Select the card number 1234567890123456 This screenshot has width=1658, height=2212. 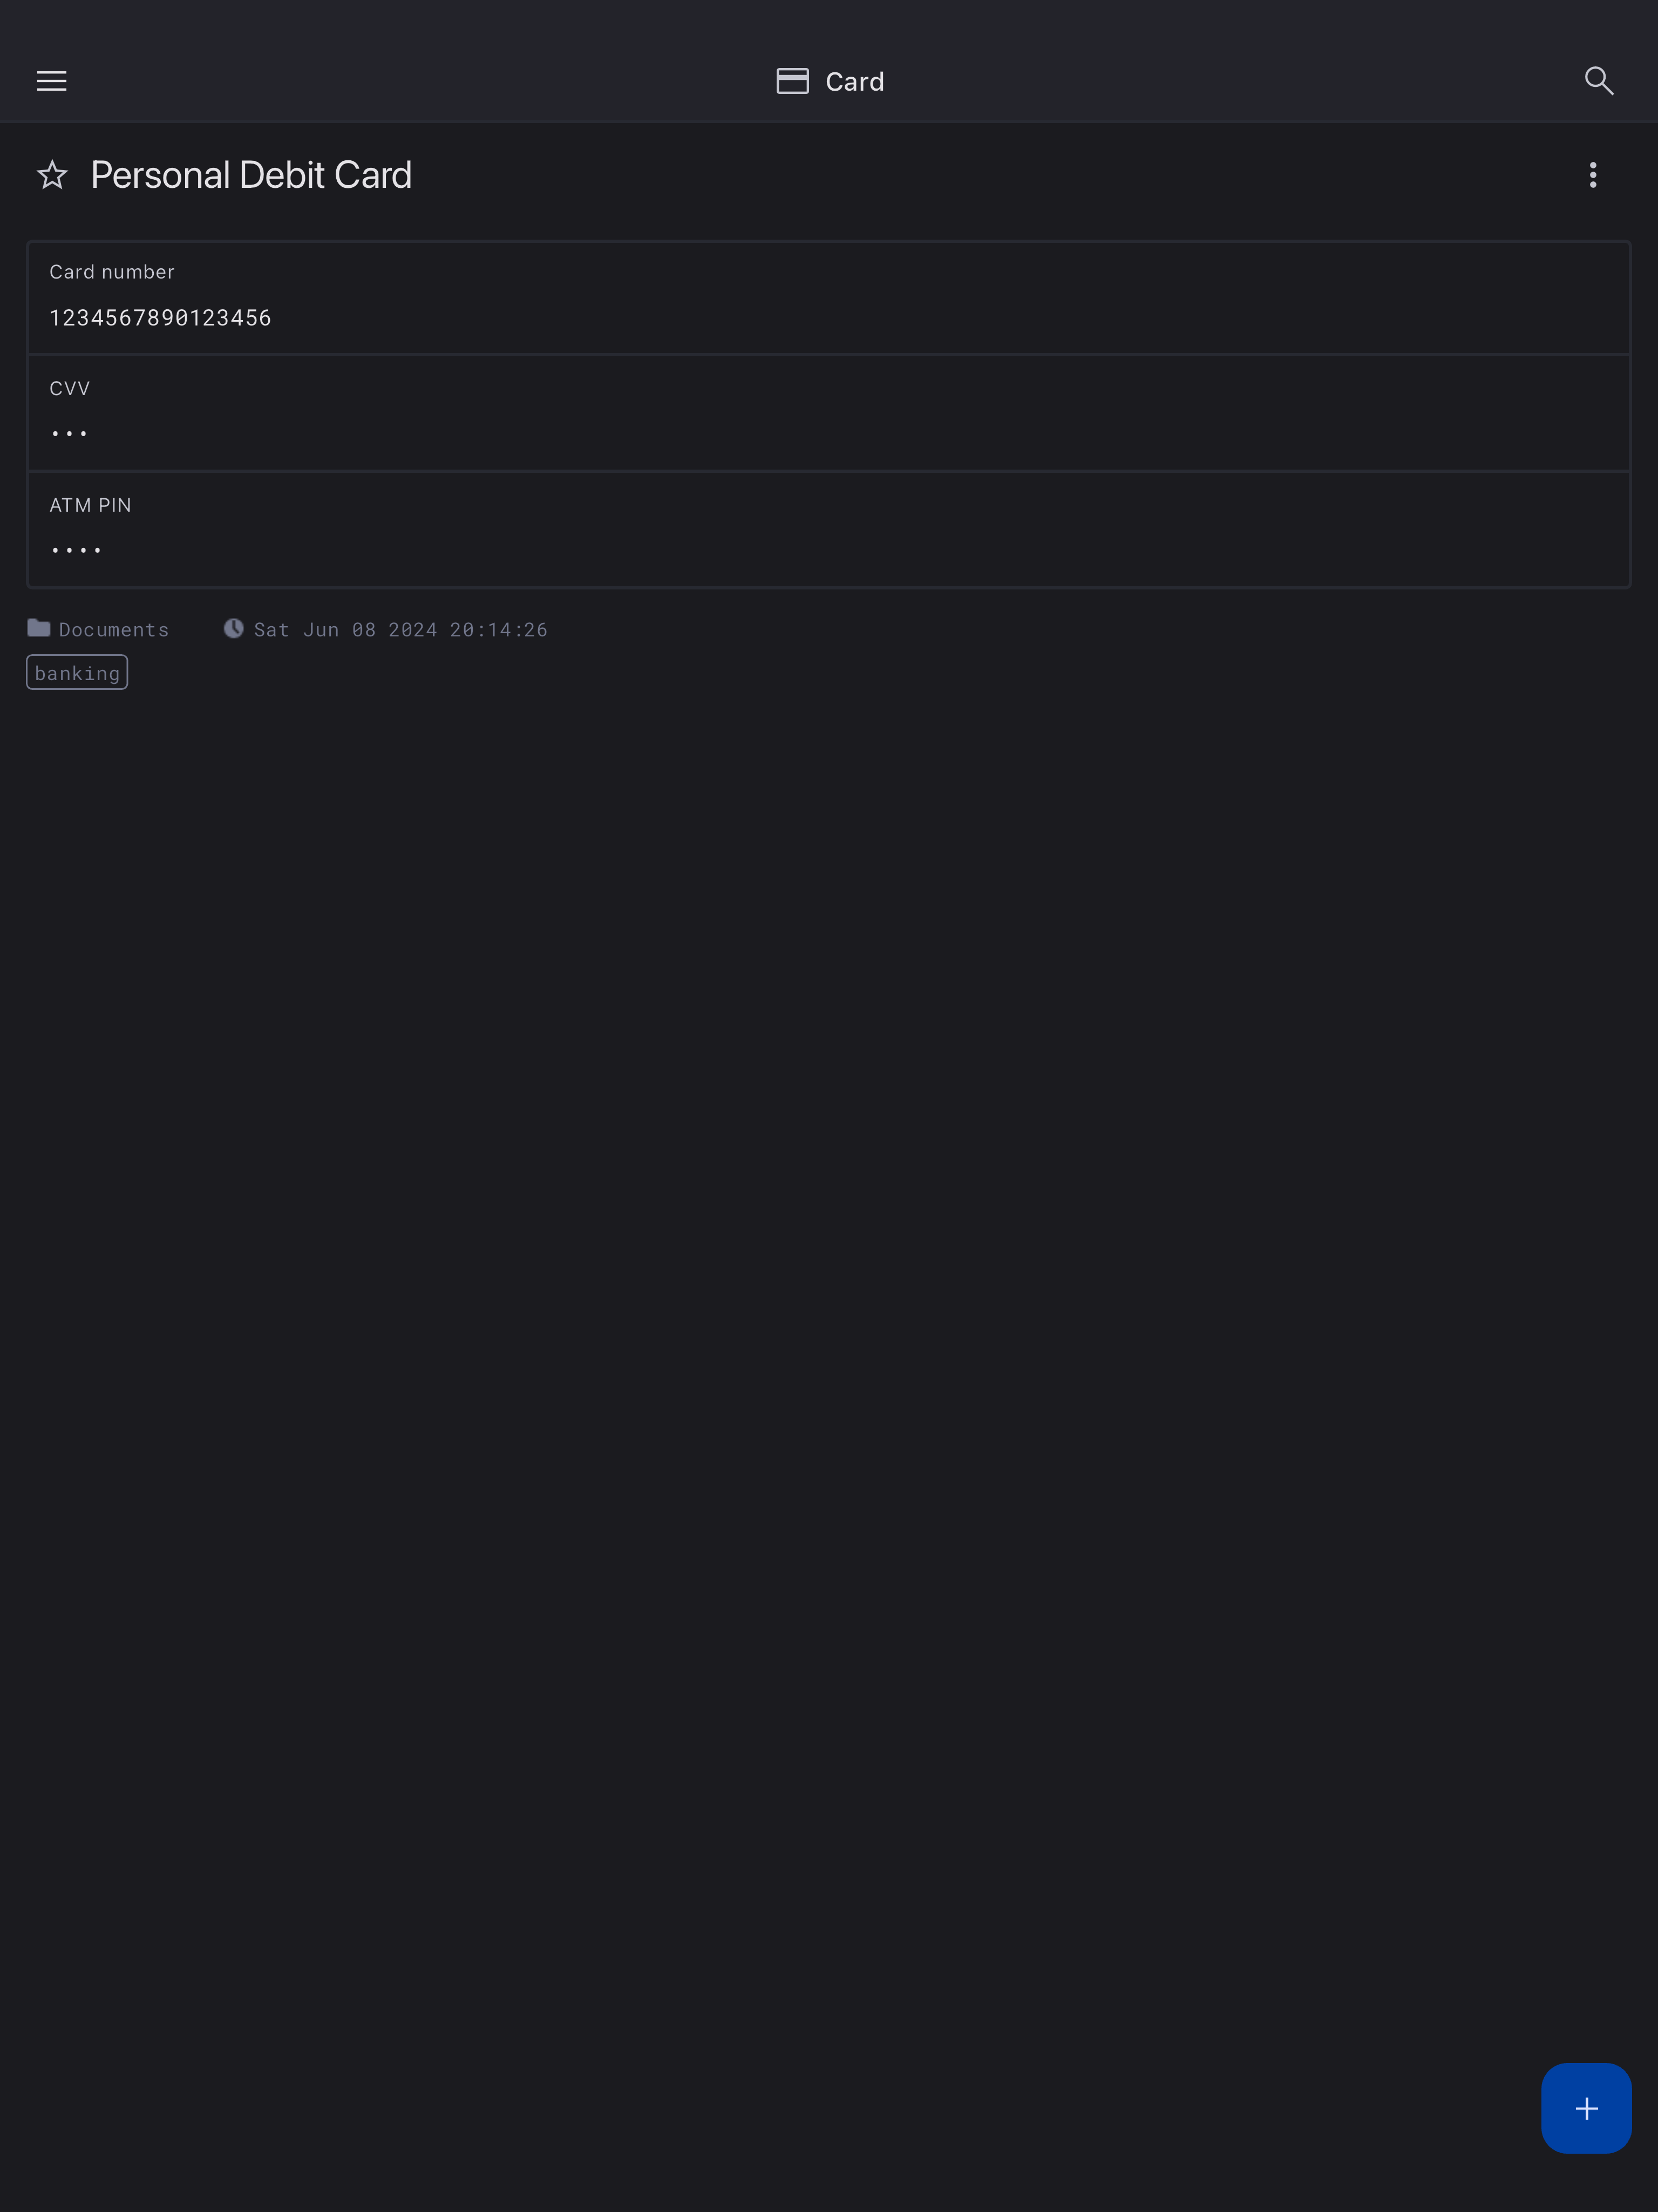click(160, 318)
